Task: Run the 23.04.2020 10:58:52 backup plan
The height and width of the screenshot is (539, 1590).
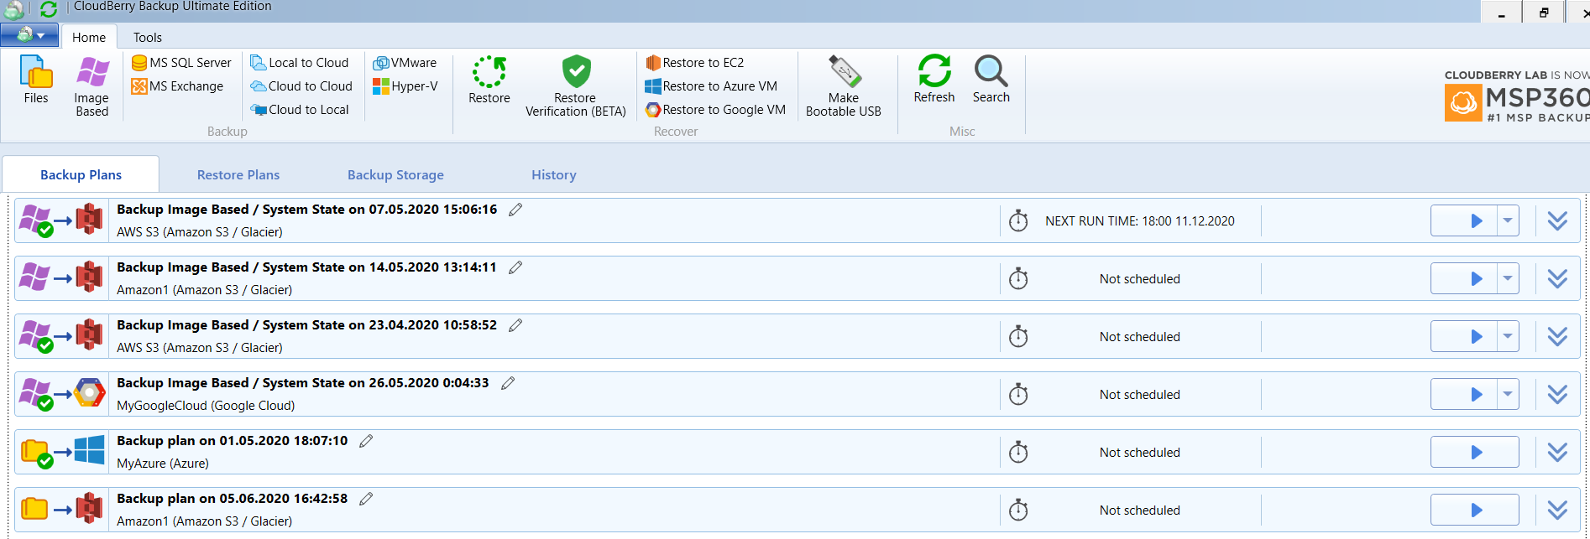Action: tap(1464, 336)
